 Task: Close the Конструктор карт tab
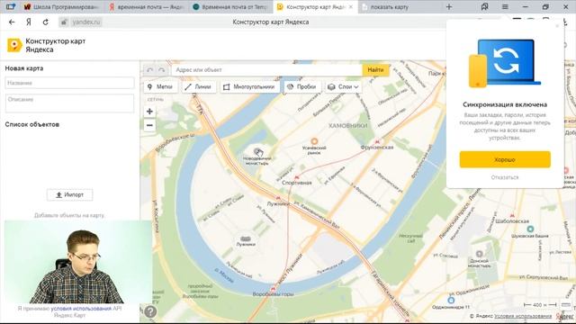tap(351, 7)
